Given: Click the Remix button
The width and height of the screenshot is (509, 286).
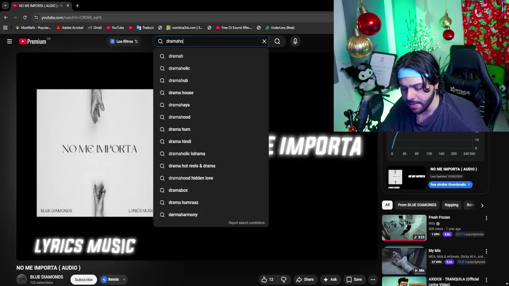Looking at the screenshot, I should tap(110, 280).
